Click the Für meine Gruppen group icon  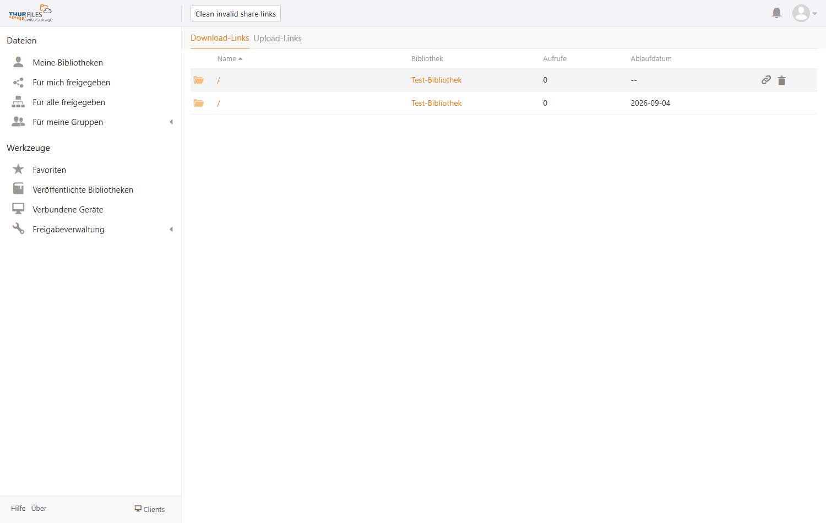[x=18, y=122]
